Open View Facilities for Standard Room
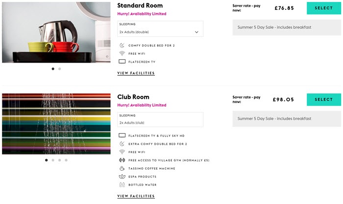This screenshot has width=343, height=204. (x=136, y=73)
